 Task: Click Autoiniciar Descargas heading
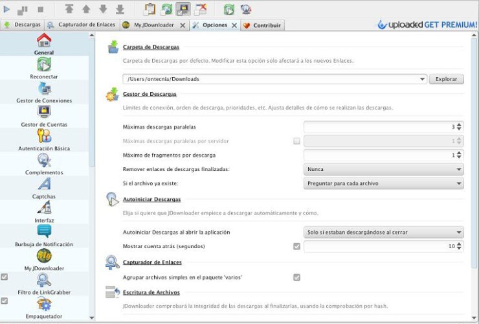152,200
